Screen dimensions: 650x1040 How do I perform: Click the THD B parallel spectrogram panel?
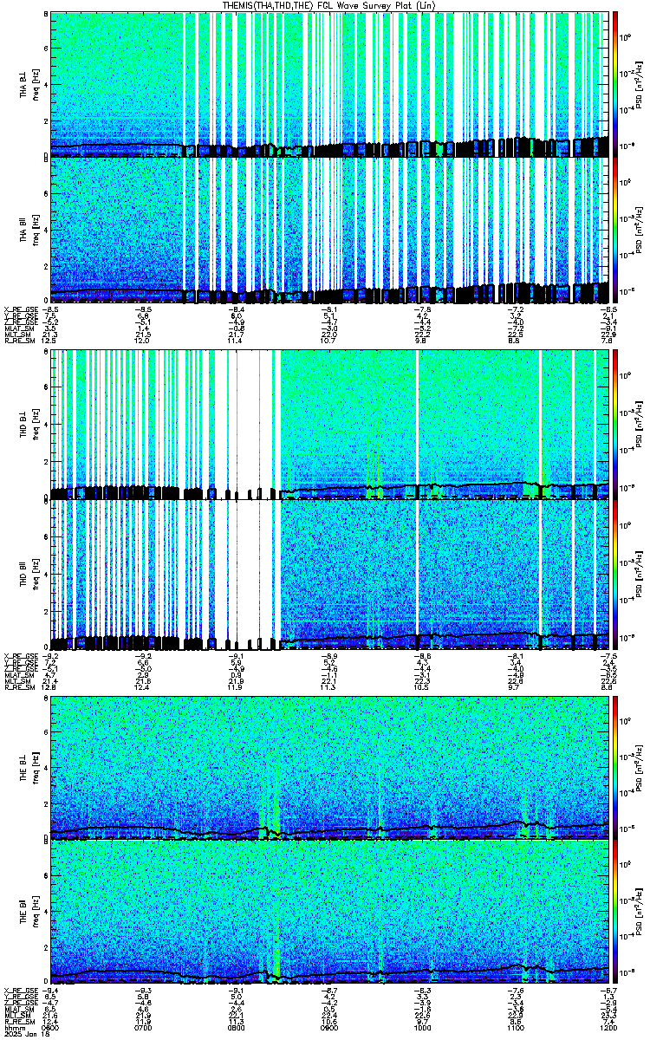330,575
